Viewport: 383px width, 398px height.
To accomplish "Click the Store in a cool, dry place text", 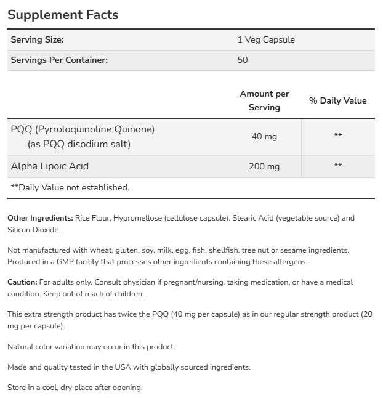I will [x=75, y=388].
